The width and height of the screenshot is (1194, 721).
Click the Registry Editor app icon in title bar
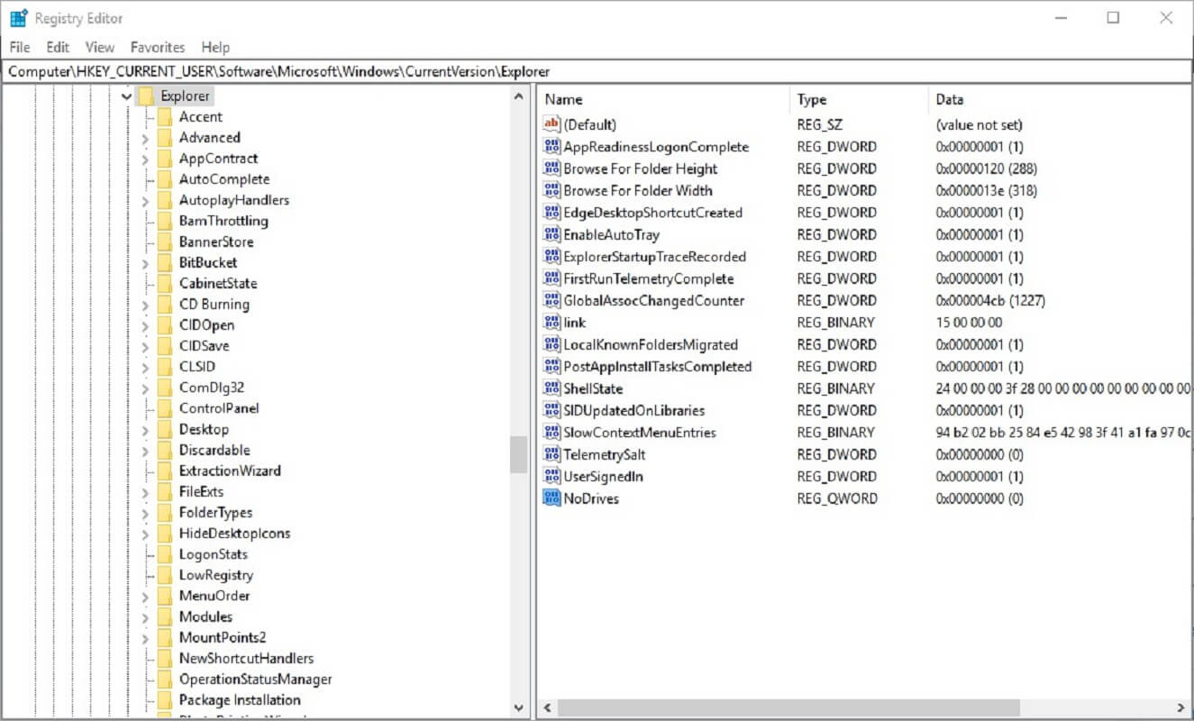(18, 18)
